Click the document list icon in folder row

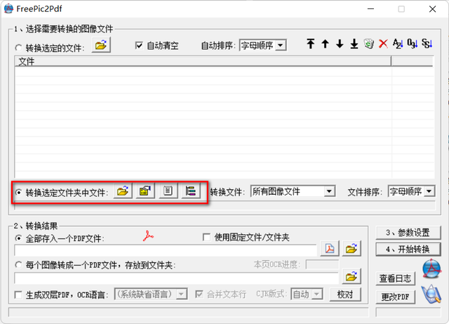point(168,191)
